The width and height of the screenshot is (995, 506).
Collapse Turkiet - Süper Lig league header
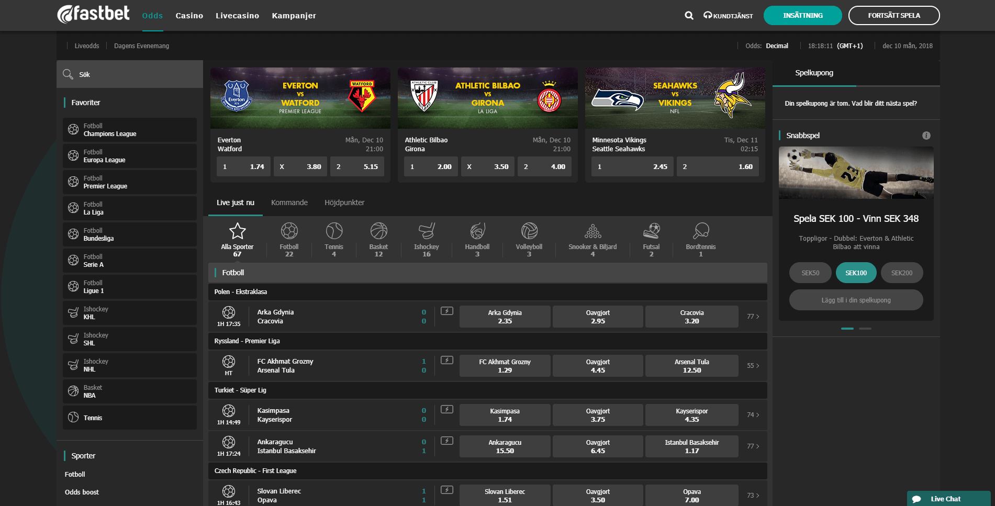pos(488,390)
